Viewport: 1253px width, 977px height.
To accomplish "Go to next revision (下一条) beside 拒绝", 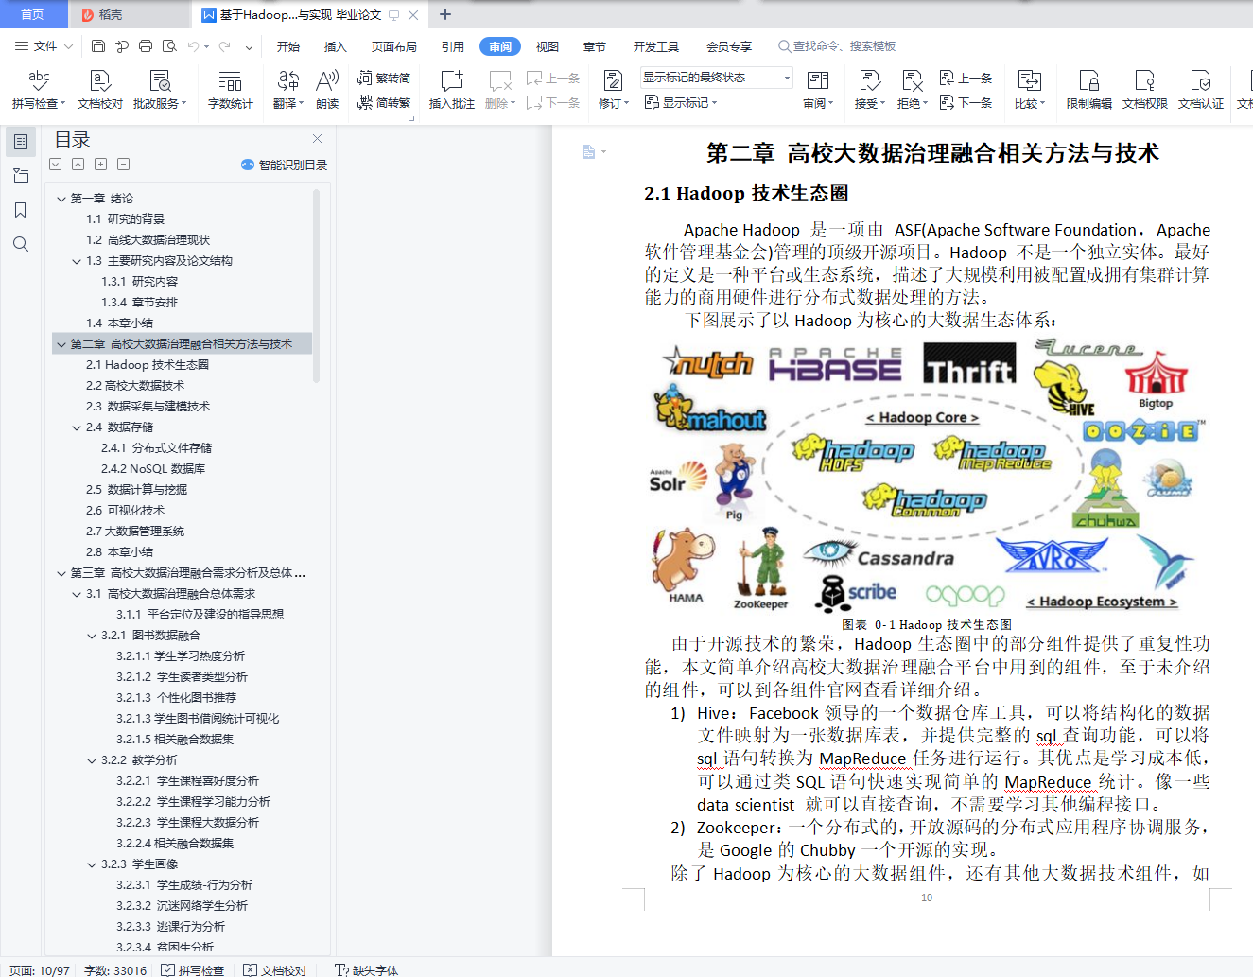I will pyautogui.click(x=966, y=102).
